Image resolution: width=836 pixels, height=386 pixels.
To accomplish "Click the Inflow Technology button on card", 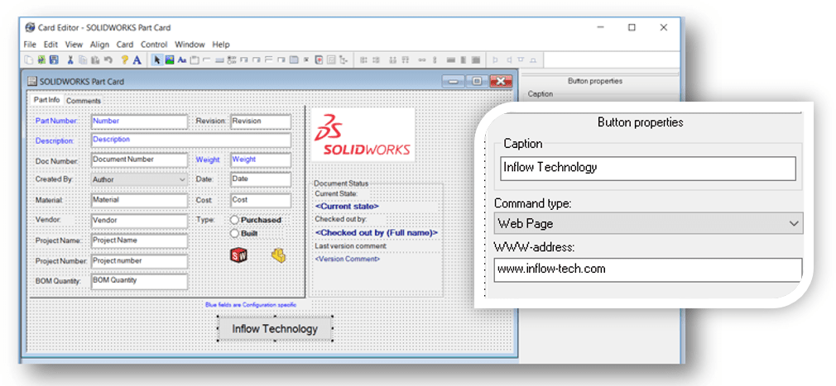I will [x=275, y=328].
